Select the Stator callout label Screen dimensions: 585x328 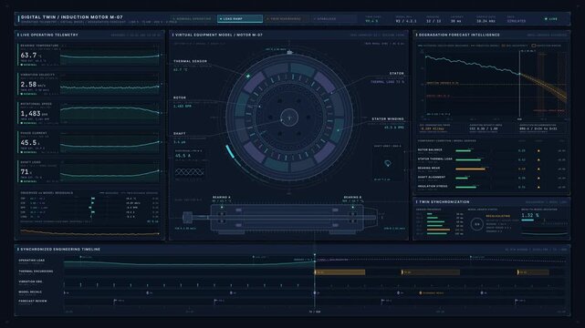pyautogui.click(x=397, y=73)
